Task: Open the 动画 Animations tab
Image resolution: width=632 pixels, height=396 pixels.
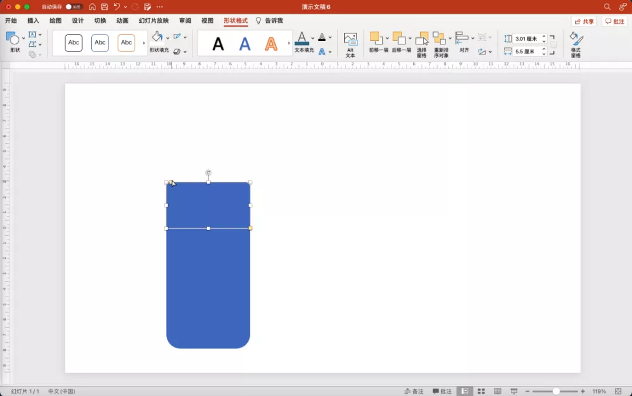Action: click(x=122, y=20)
